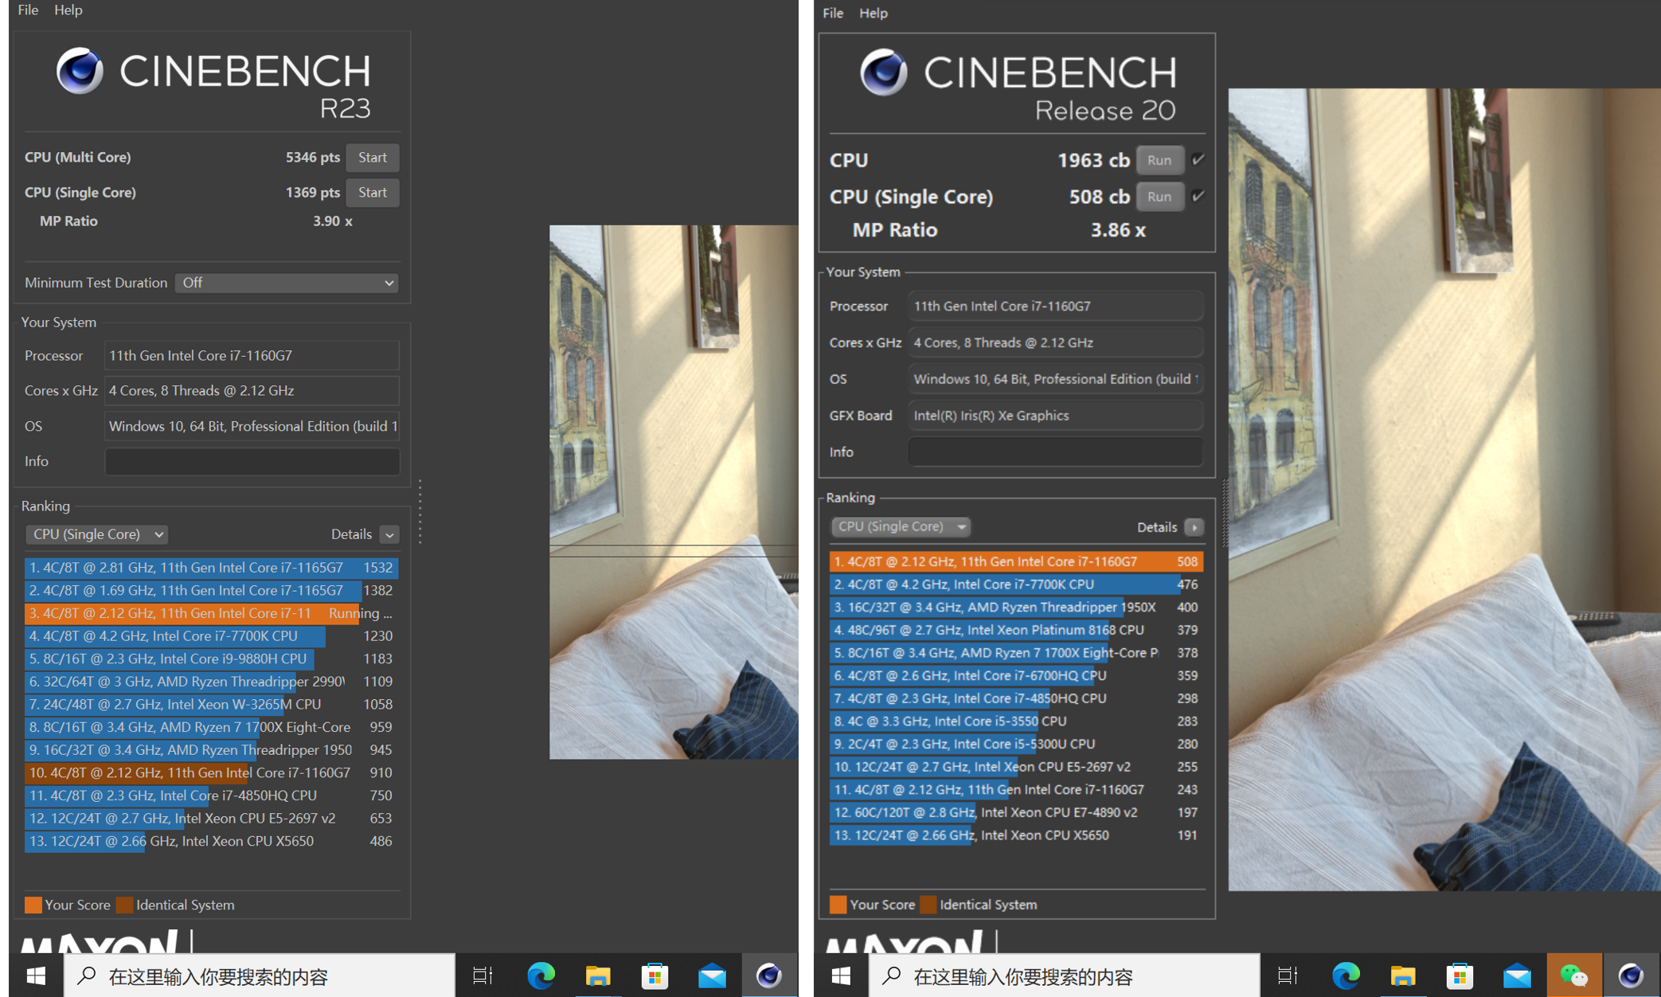The height and width of the screenshot is (997, 1661).
Task: Open the R23 ranking CPU (Single Core) dropdown
Action: point(97,534)
